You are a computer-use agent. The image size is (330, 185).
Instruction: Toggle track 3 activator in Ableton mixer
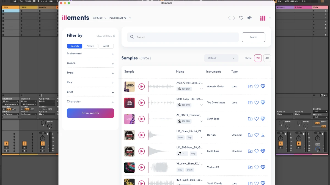tap(43, 143)
